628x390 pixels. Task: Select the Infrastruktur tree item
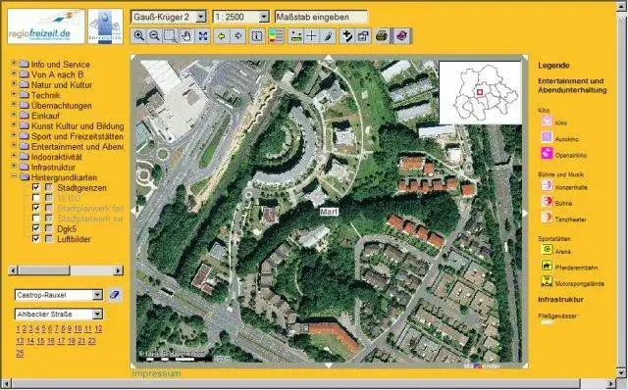(53, 168)
